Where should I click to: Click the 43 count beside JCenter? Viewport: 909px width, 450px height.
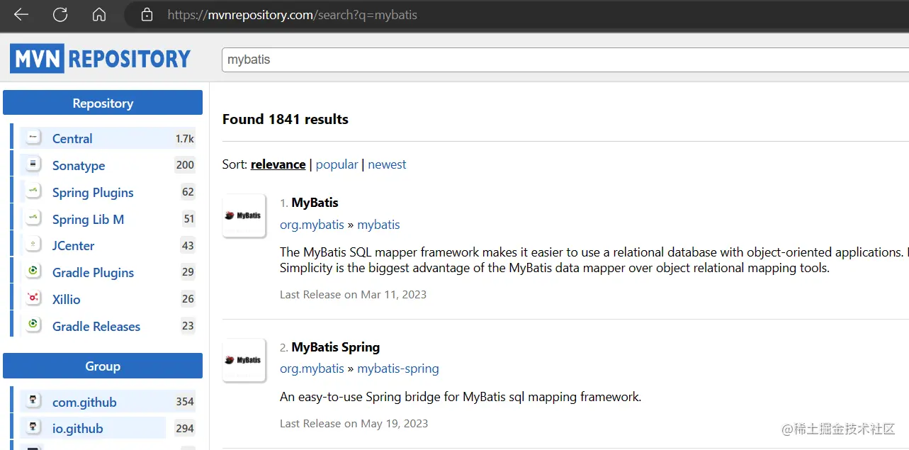click(x=188, y=245)
